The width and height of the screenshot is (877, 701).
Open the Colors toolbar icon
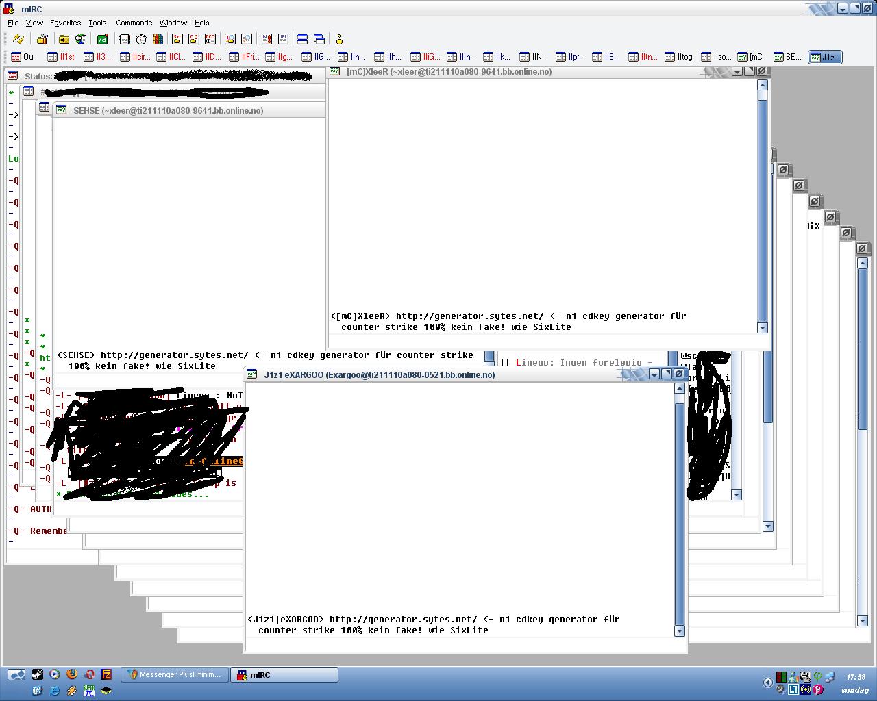(x=158, y=39)
